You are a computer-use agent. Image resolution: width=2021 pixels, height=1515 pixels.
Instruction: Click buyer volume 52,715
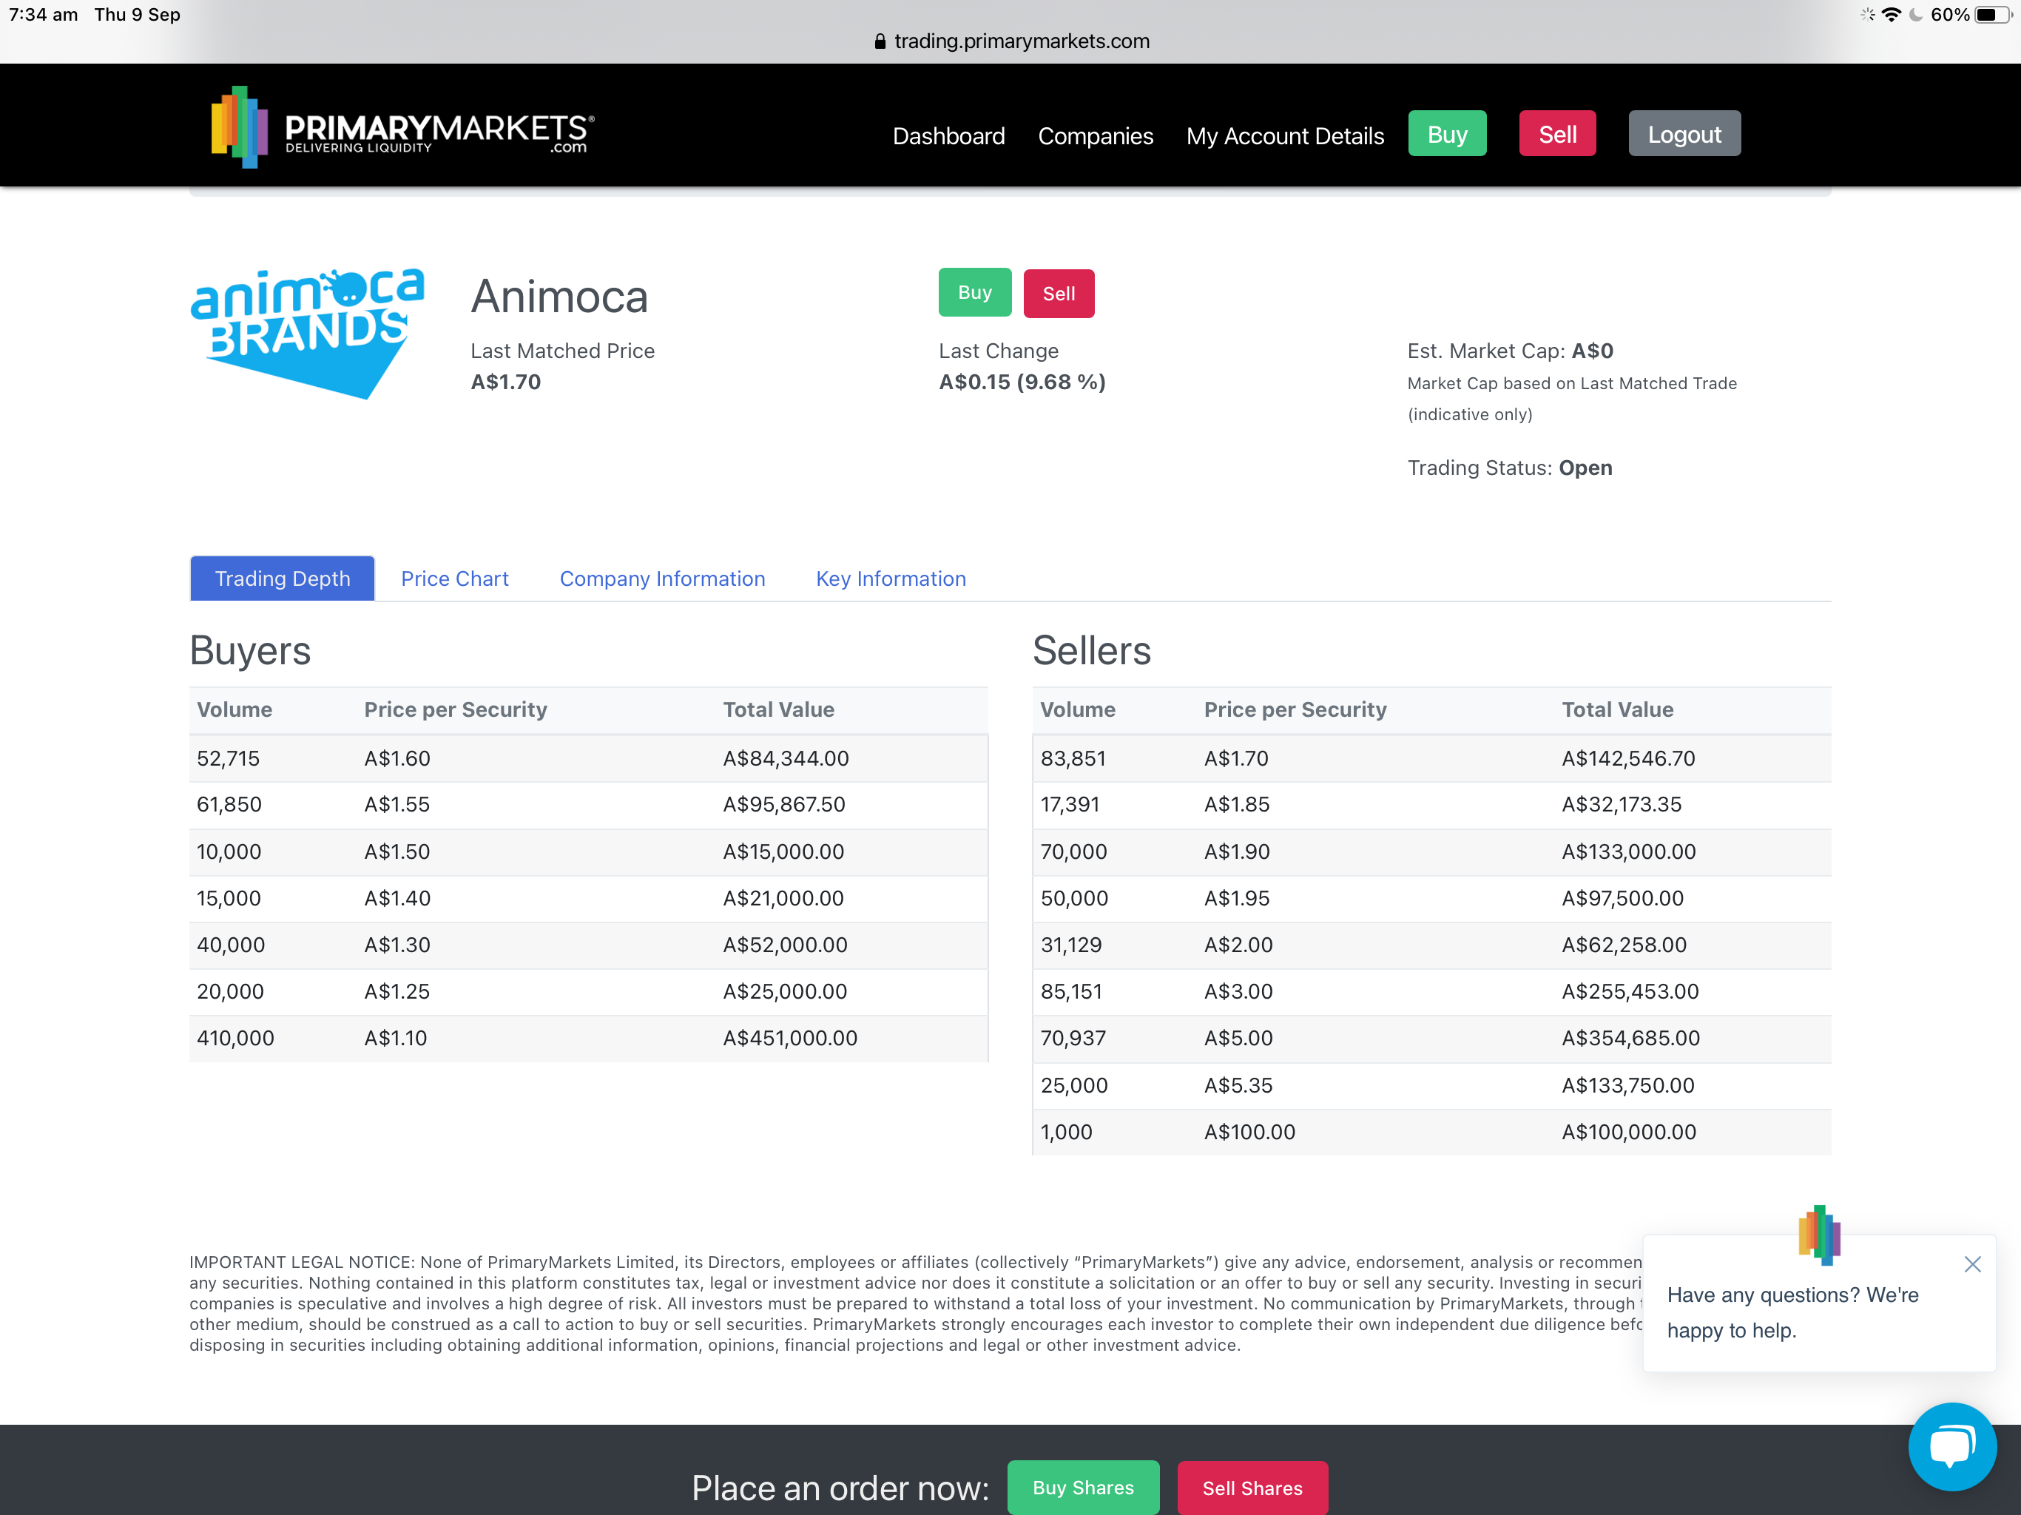coord(228,757)
